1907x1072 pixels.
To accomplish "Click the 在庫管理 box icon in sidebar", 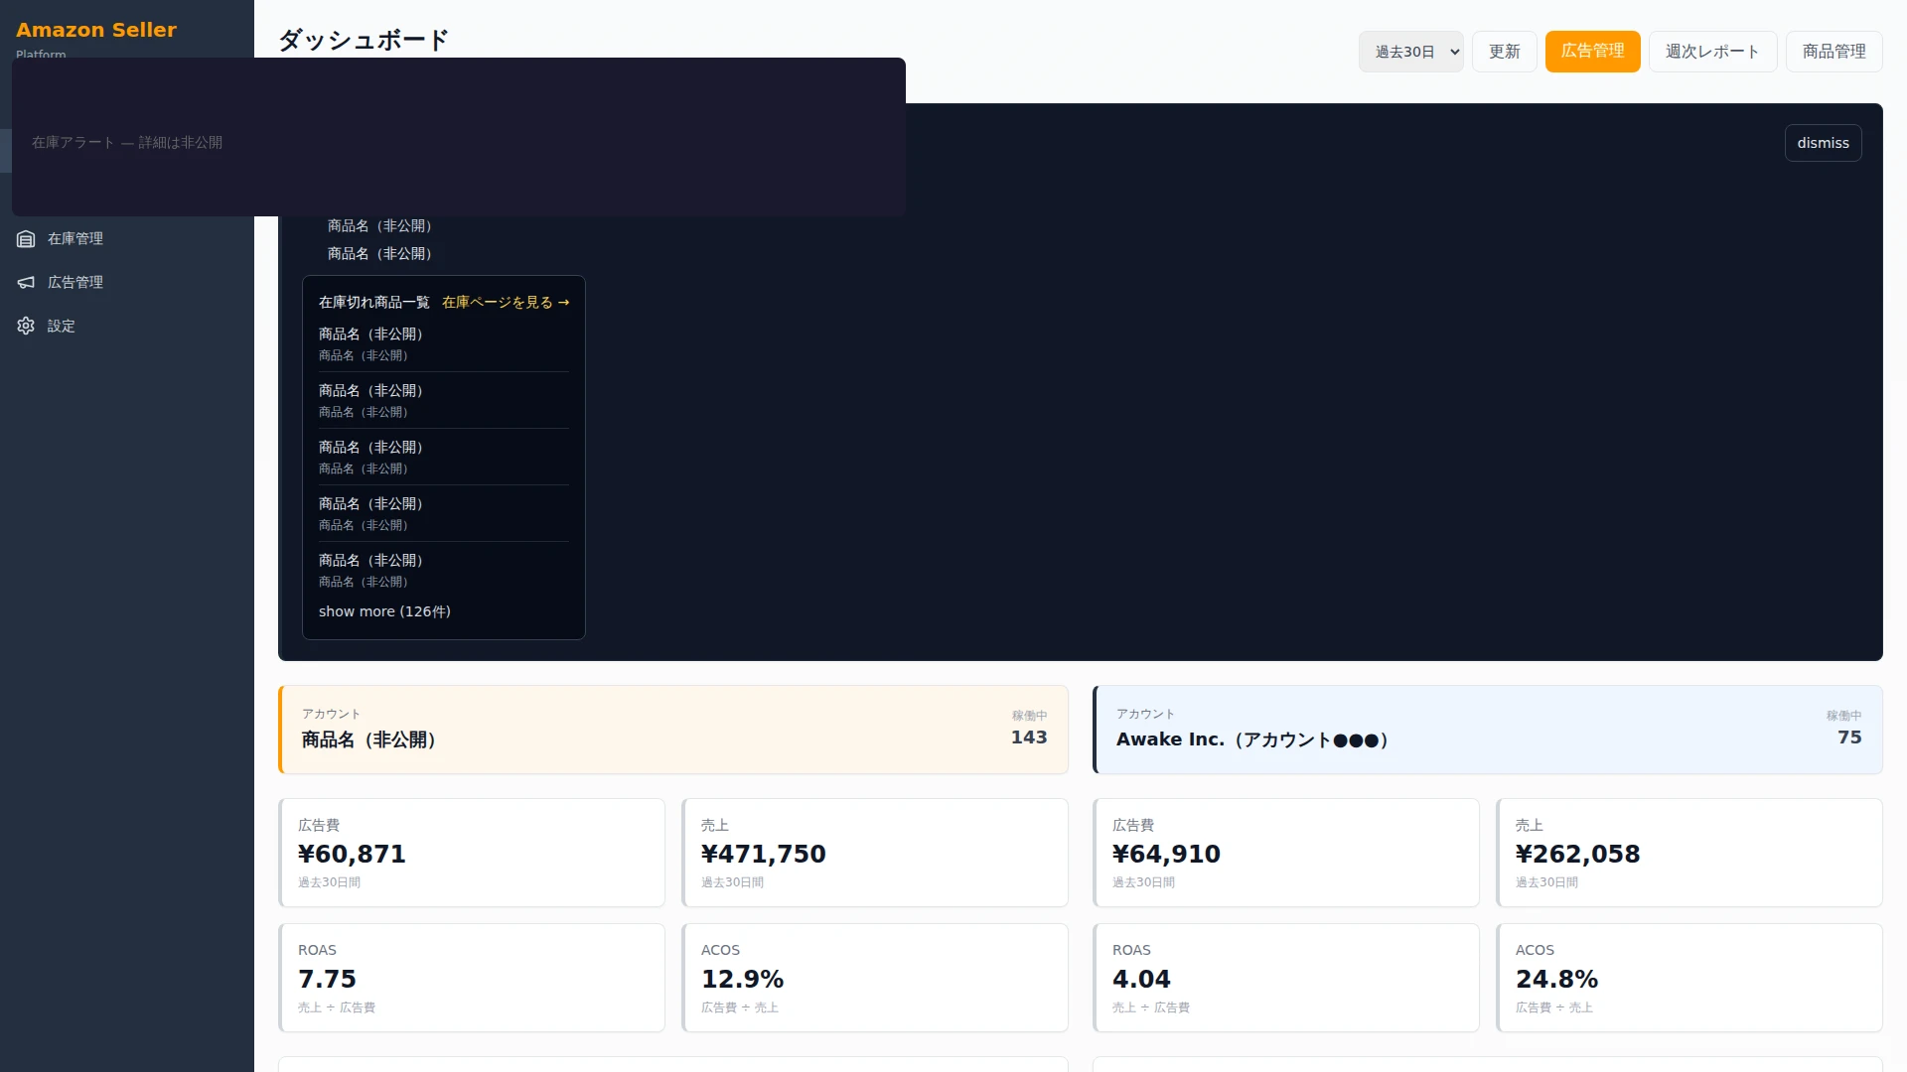I will coord(26,239).
